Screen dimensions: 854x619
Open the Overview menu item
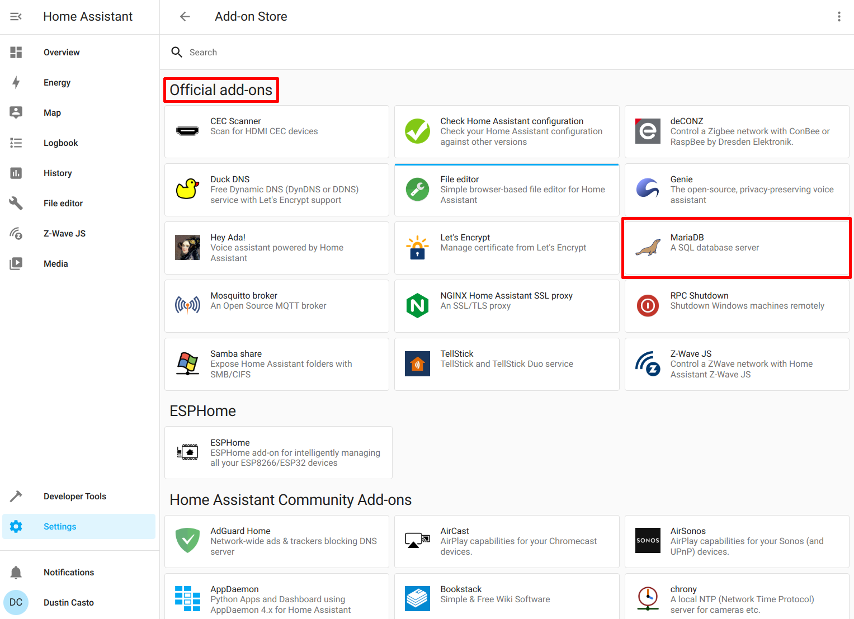(x=79, y=53)
